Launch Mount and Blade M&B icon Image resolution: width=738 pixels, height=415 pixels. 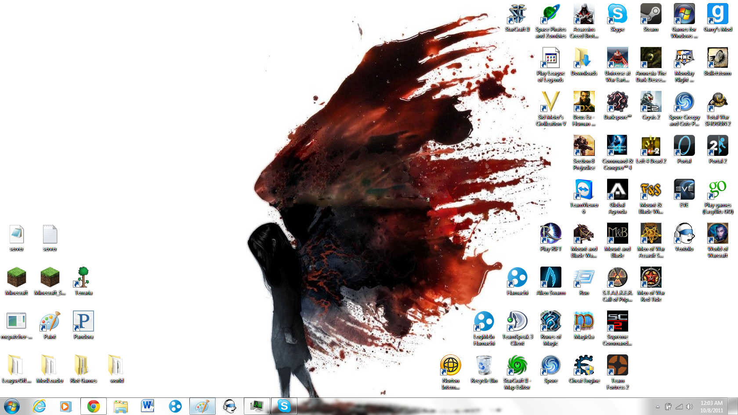617,241
